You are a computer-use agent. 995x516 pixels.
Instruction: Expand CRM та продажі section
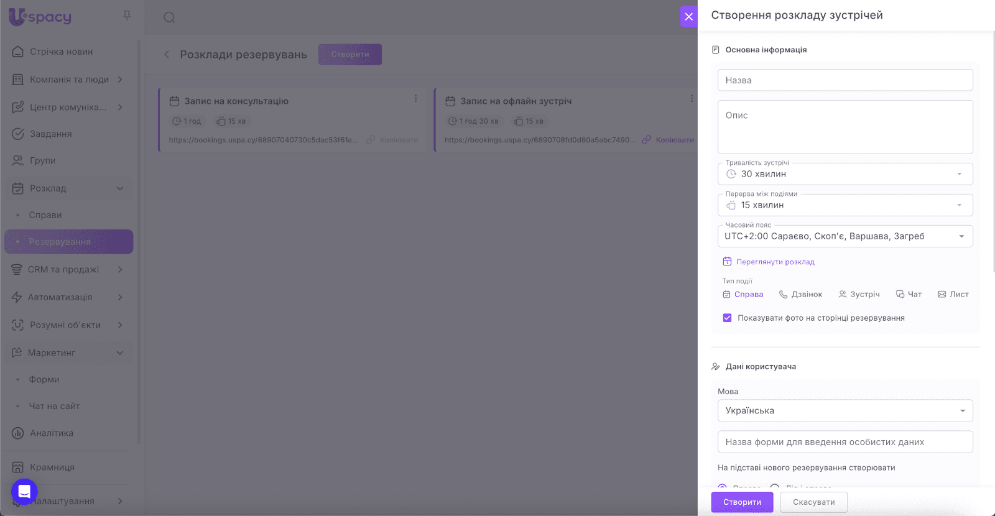tap(120, 270)
